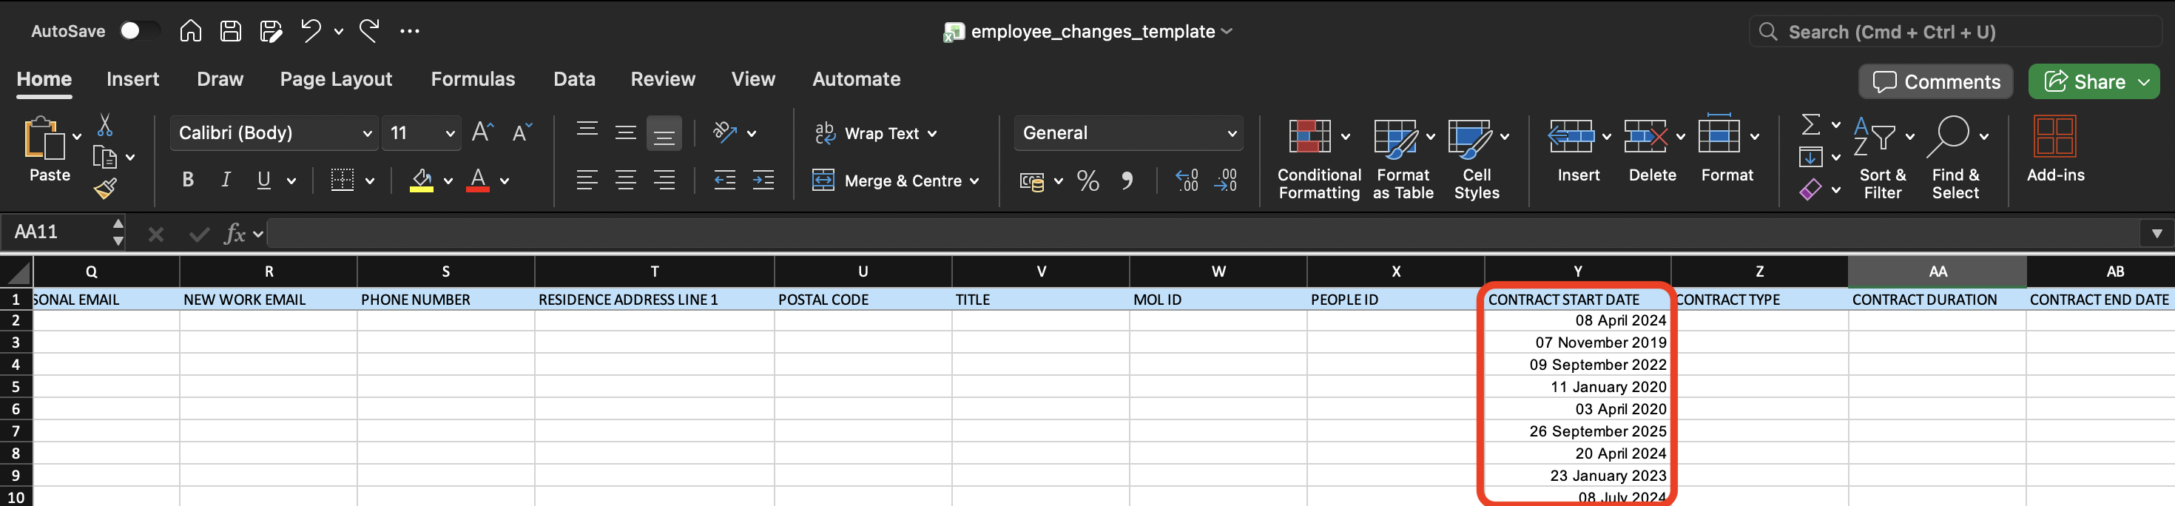Open the Formulas tab
This screenshot has width=2175, height=506.
[x=473, y=79]
